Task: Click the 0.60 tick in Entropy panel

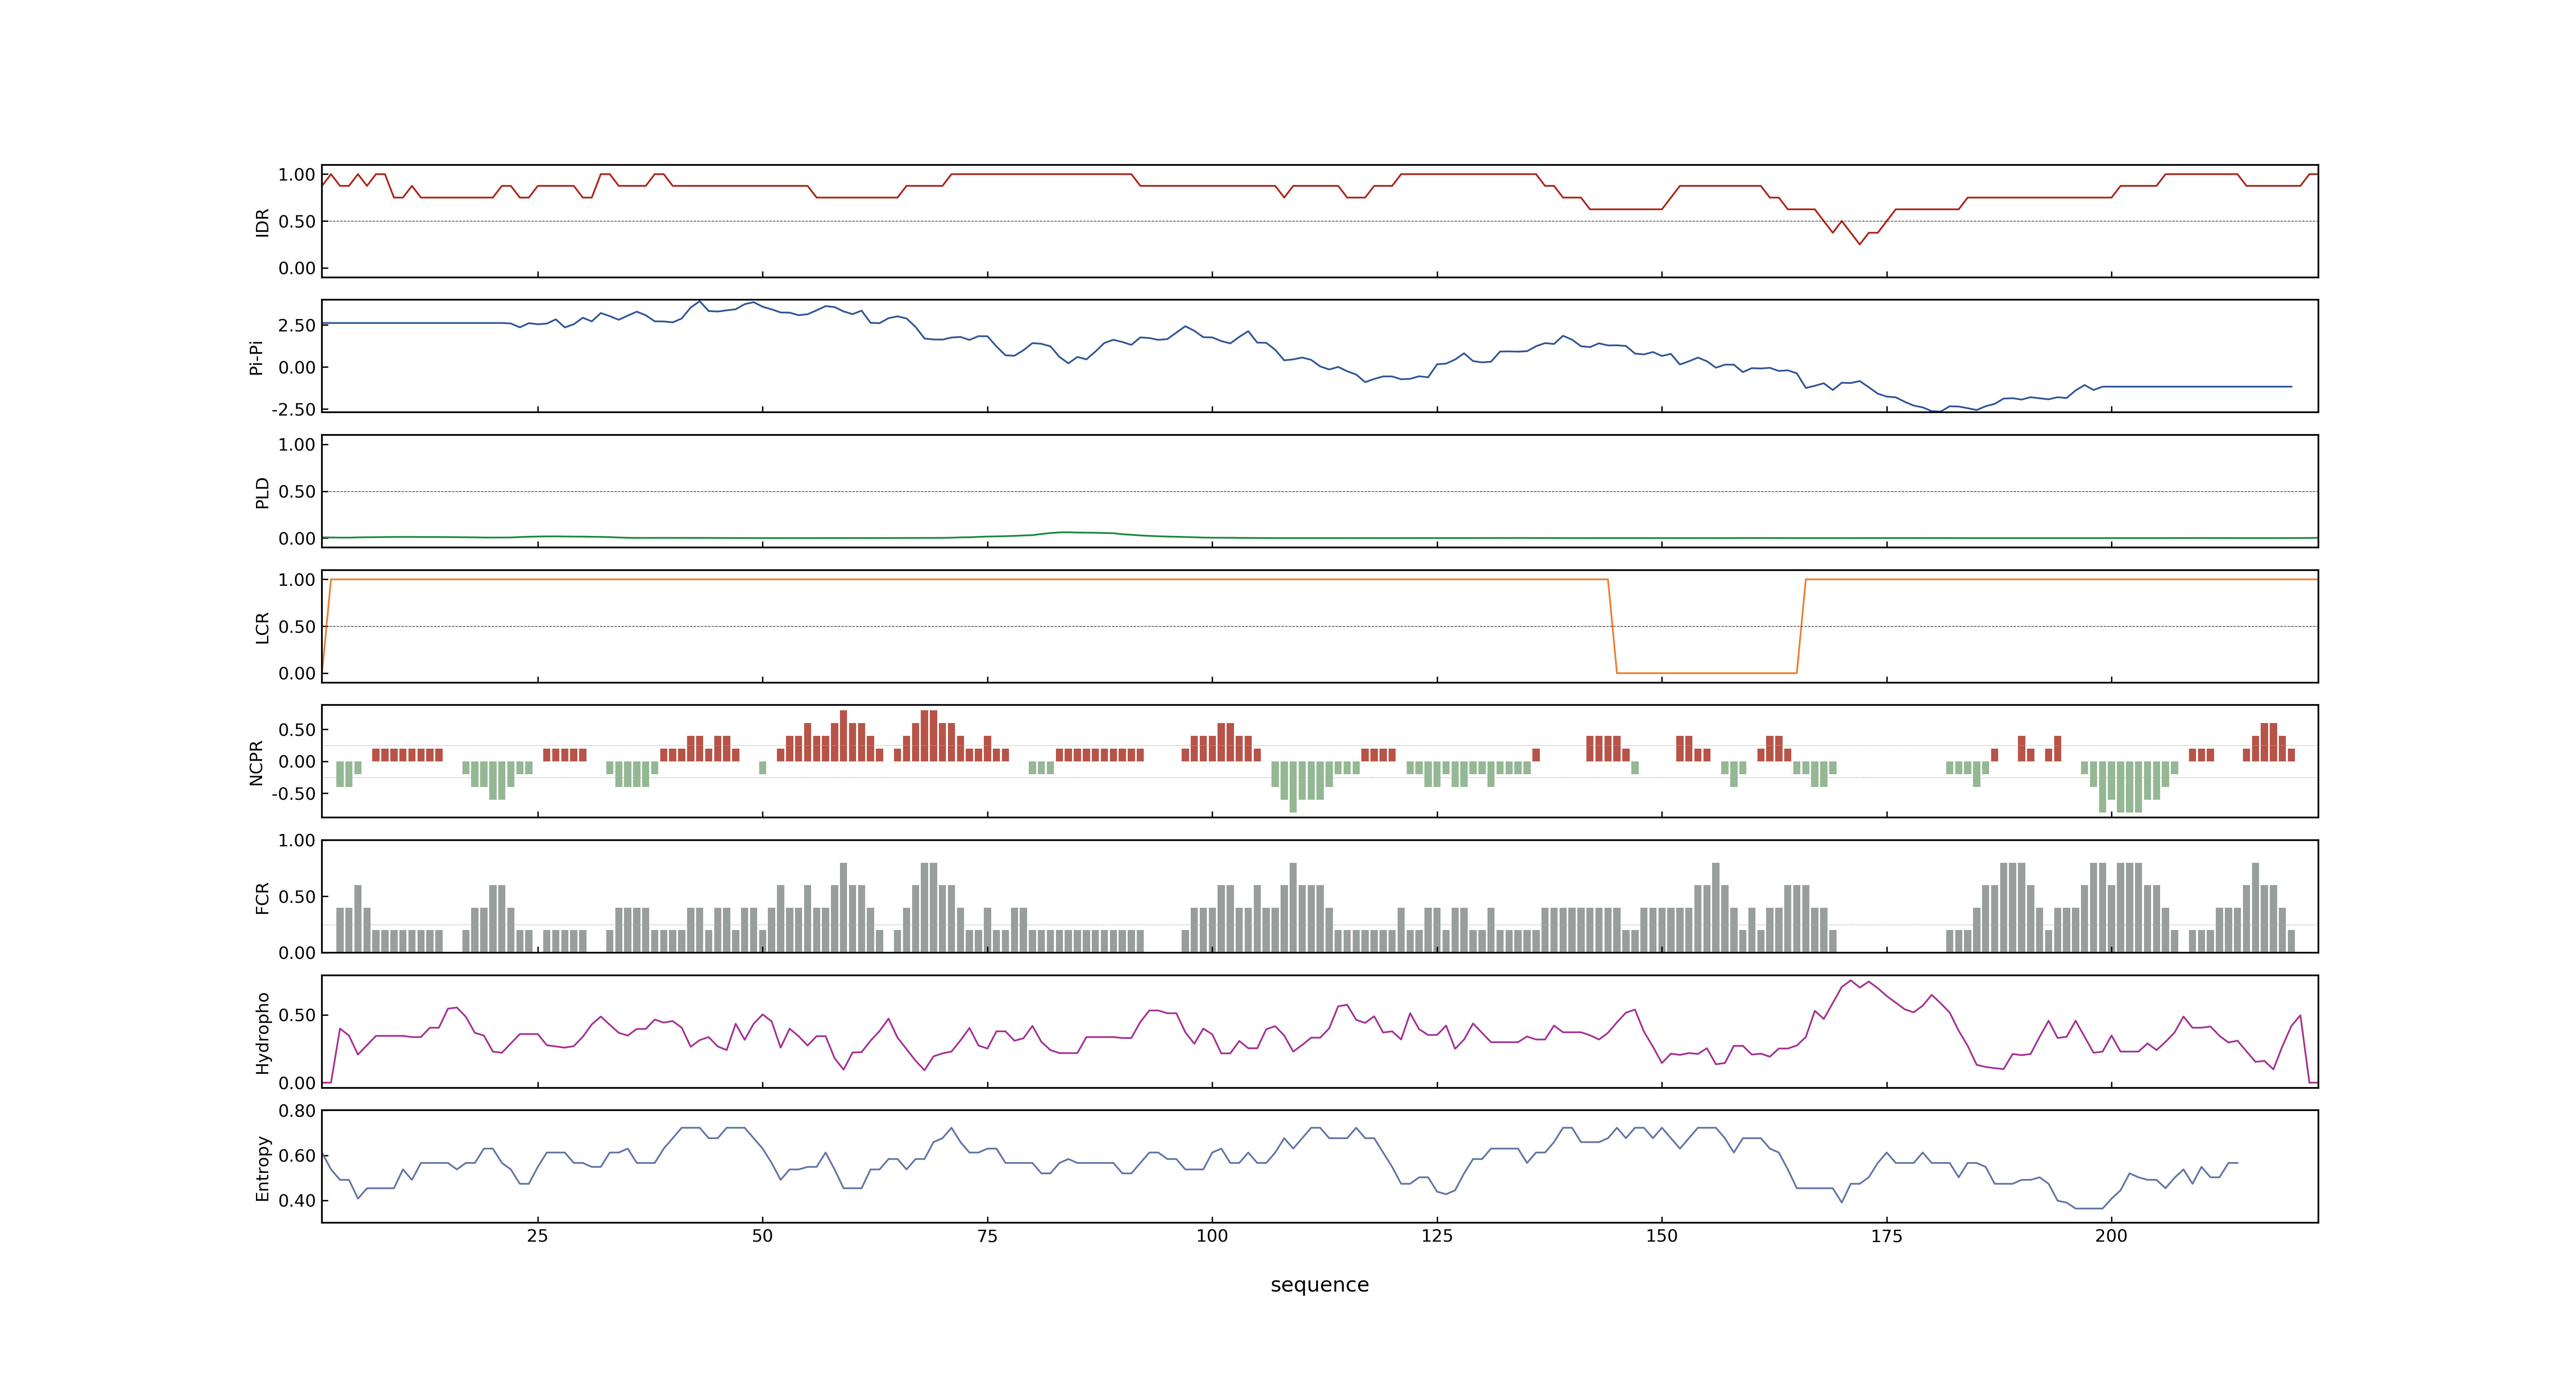Action: [297, 1156]
